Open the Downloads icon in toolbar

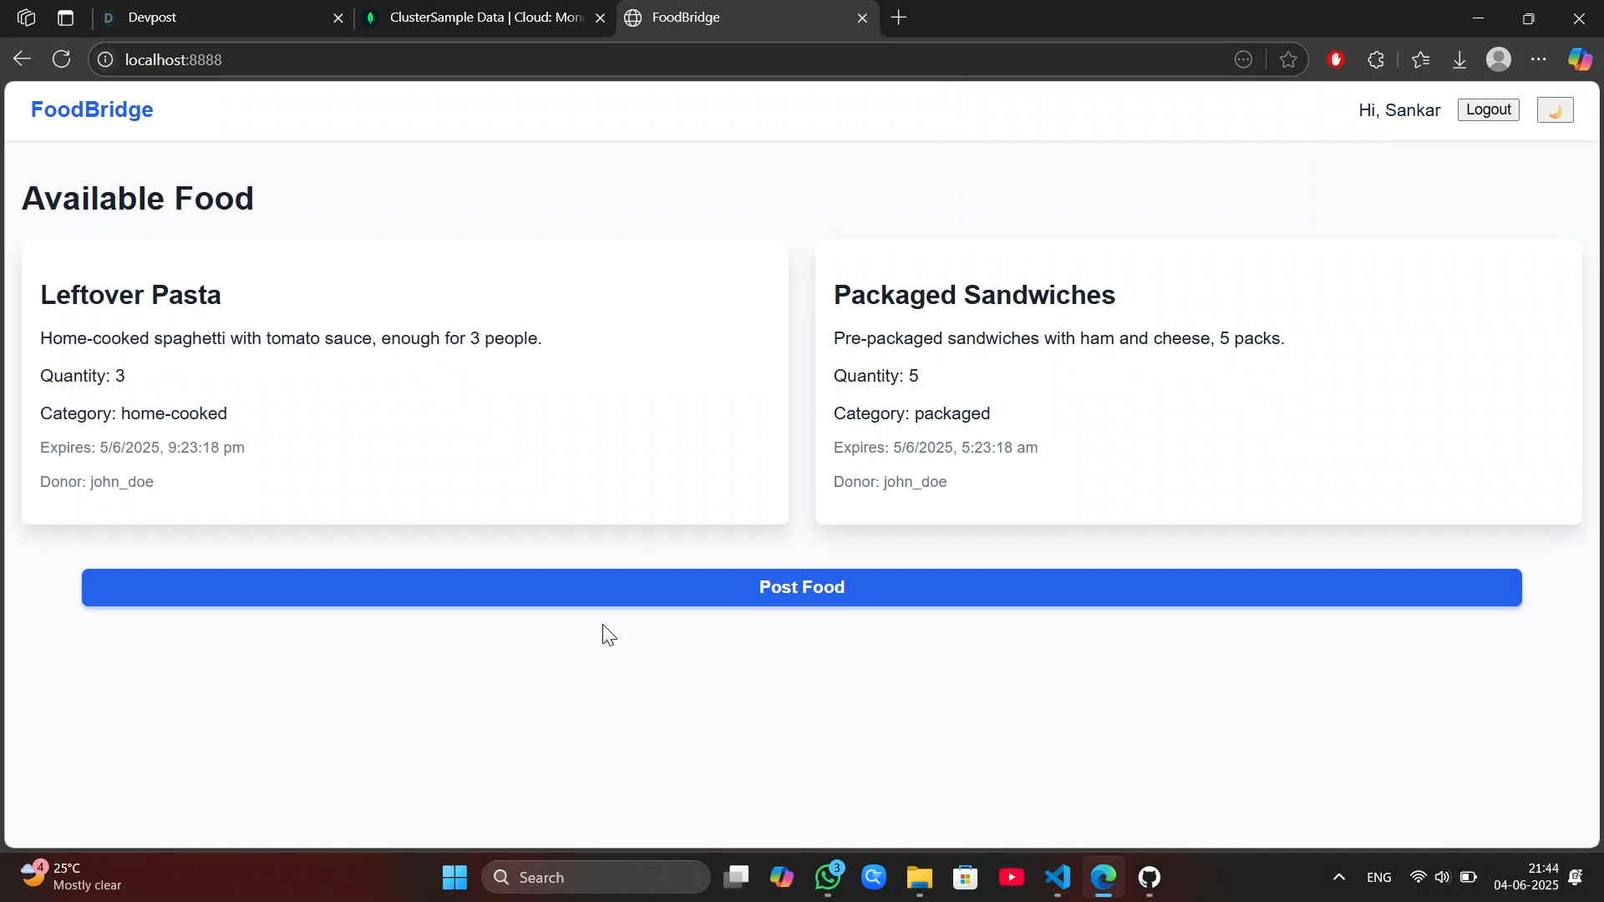(x=1459, y=59)
